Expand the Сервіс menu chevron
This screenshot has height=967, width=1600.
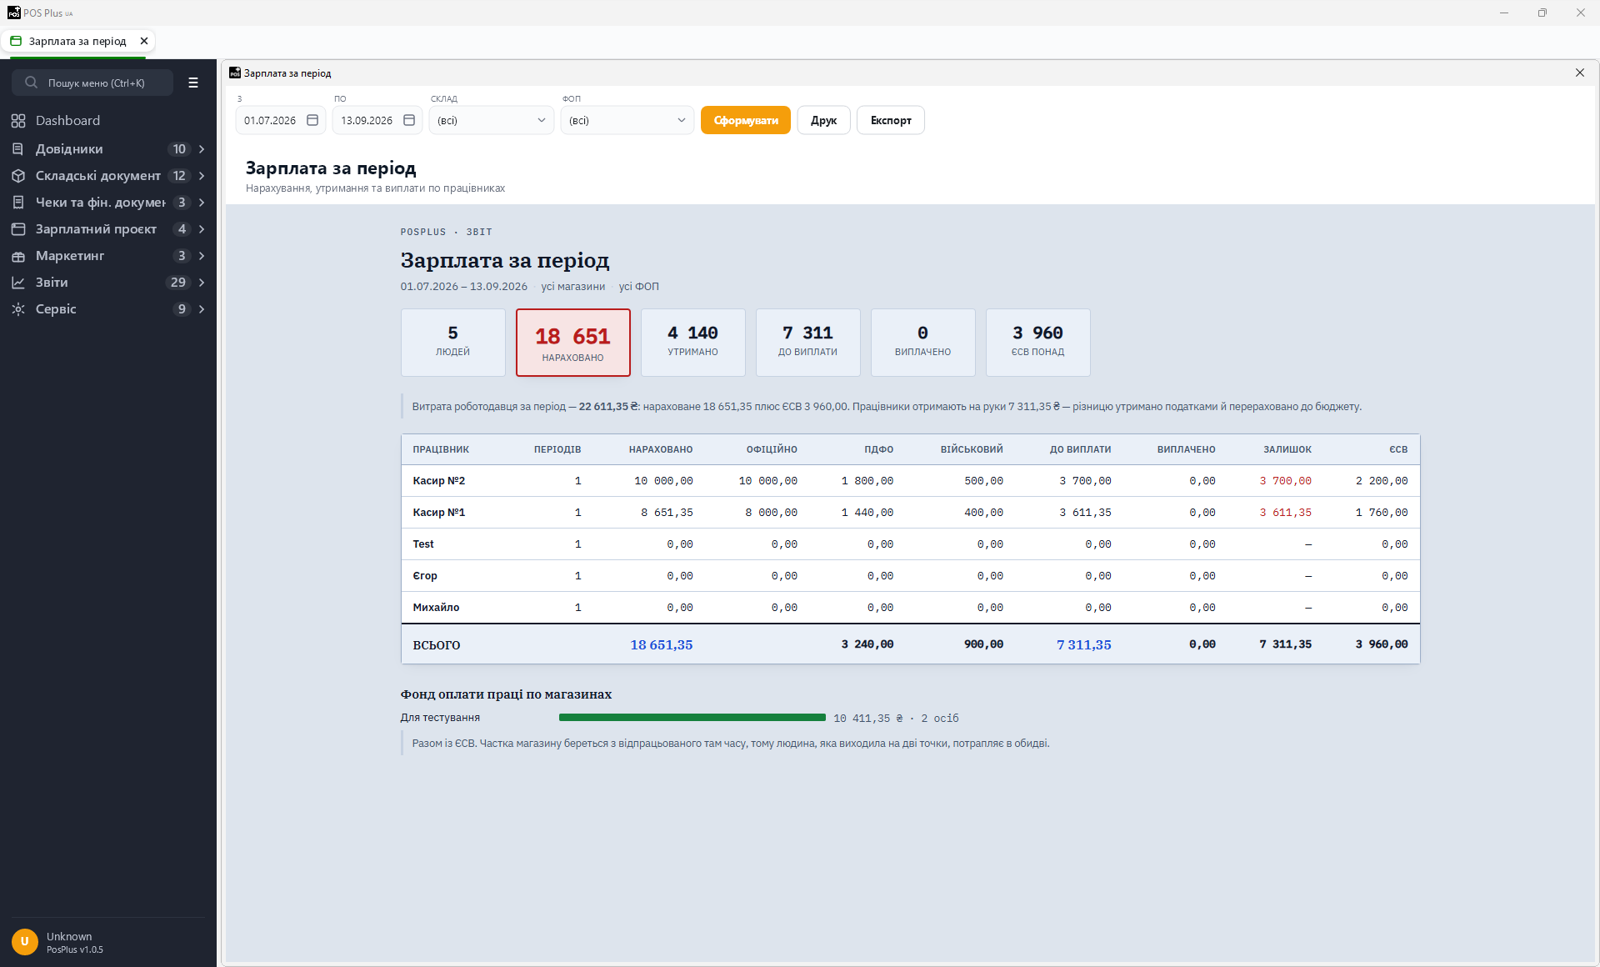(202, 309)
